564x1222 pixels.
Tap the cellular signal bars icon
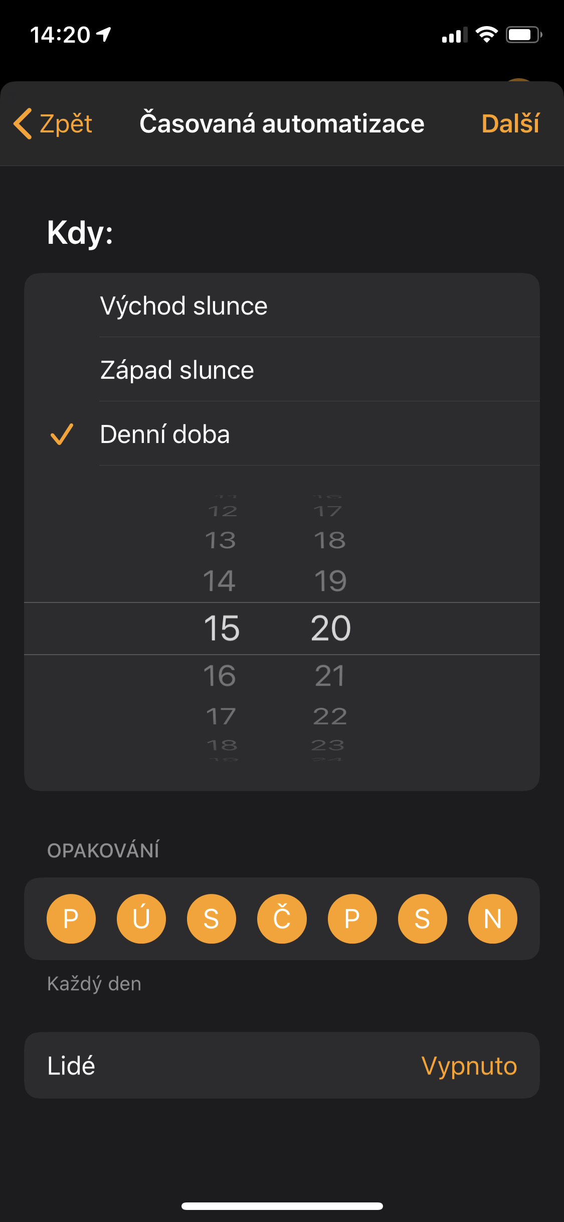click(x=454, y=35)
